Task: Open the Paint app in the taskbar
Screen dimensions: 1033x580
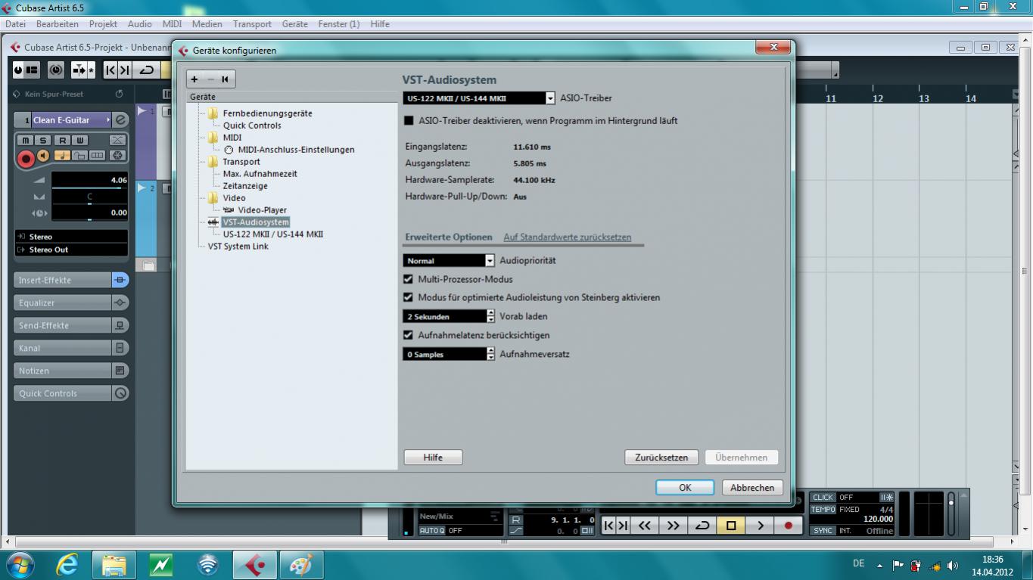Action: 301,565
